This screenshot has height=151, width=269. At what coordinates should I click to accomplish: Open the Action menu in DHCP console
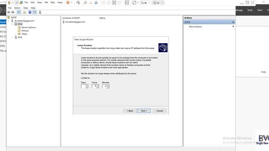click(17, 8)
